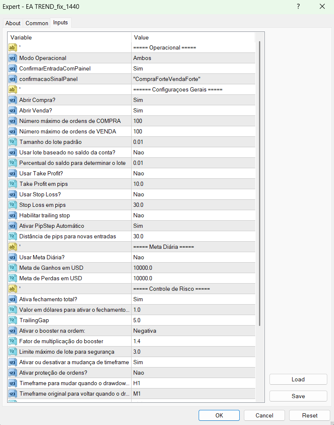This screenshot has width=334, height=425.
Task: Click the icon next to TrailingGap
Action: pyautogui.click(x=13, y=320)
